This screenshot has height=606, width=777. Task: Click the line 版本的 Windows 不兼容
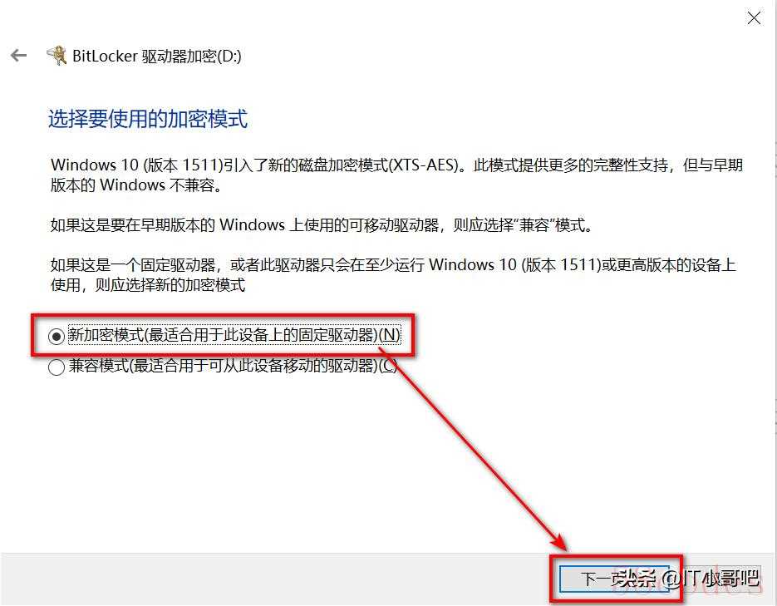(x=136, y=185)
